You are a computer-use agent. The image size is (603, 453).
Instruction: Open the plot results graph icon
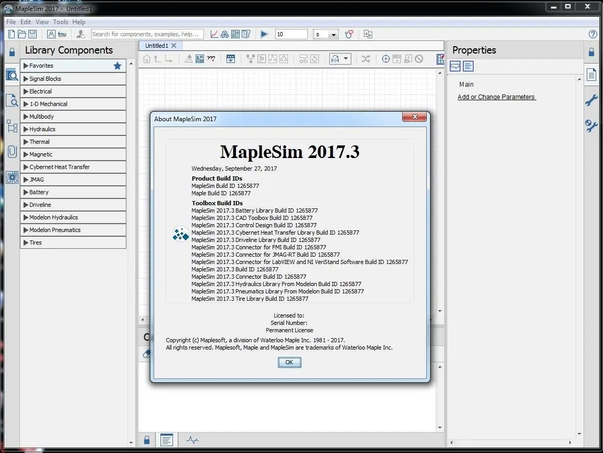coord(214,34)
